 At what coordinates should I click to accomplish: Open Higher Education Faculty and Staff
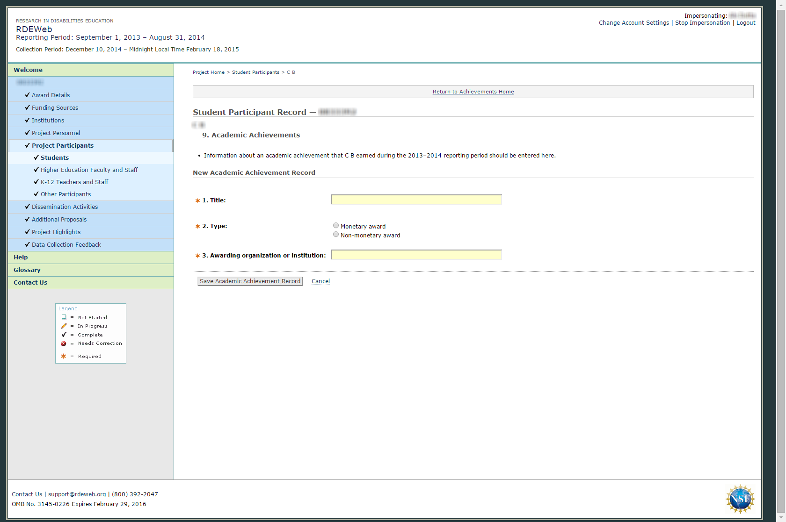(89, 170)
